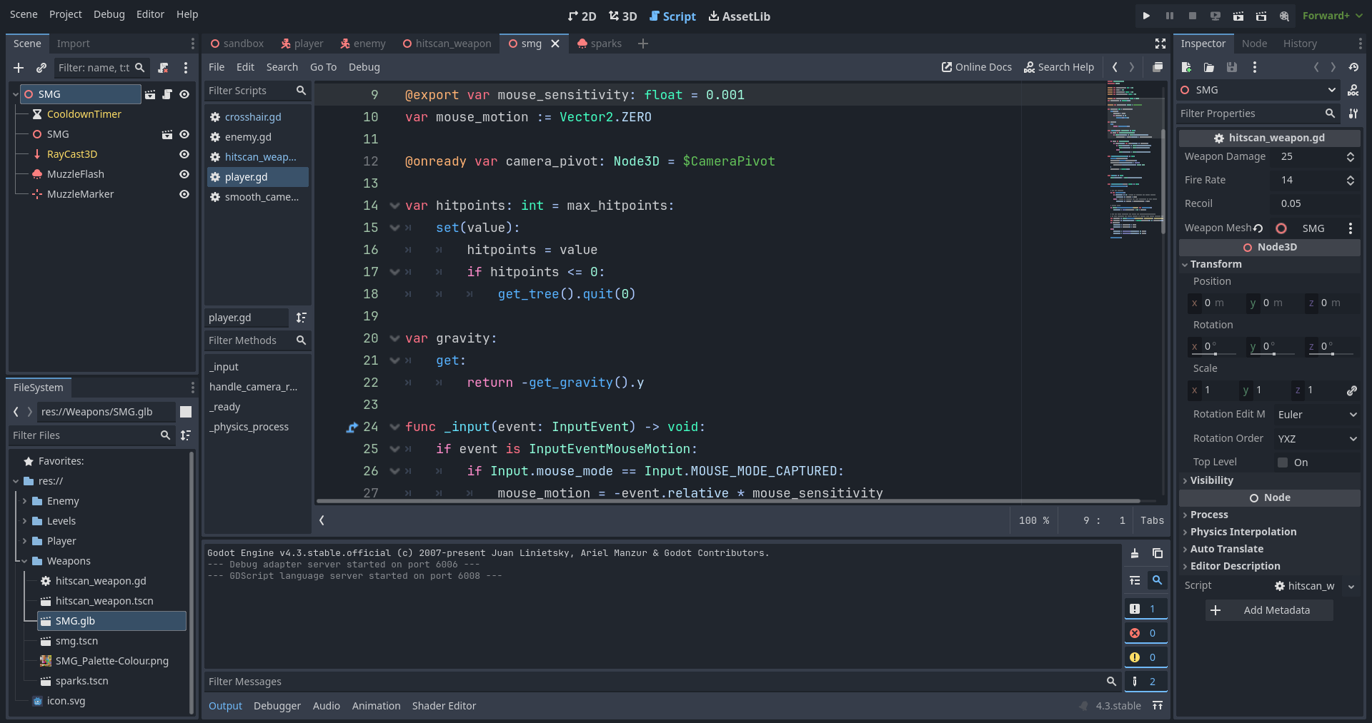The image size is (1372, 723).
Task: Hide the RayCast3D node
Action: (184, 154)
